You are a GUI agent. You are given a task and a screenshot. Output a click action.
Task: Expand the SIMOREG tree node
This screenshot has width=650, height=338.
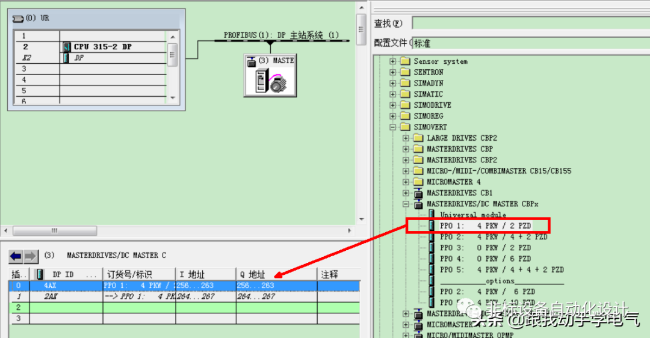click(392, 116)
